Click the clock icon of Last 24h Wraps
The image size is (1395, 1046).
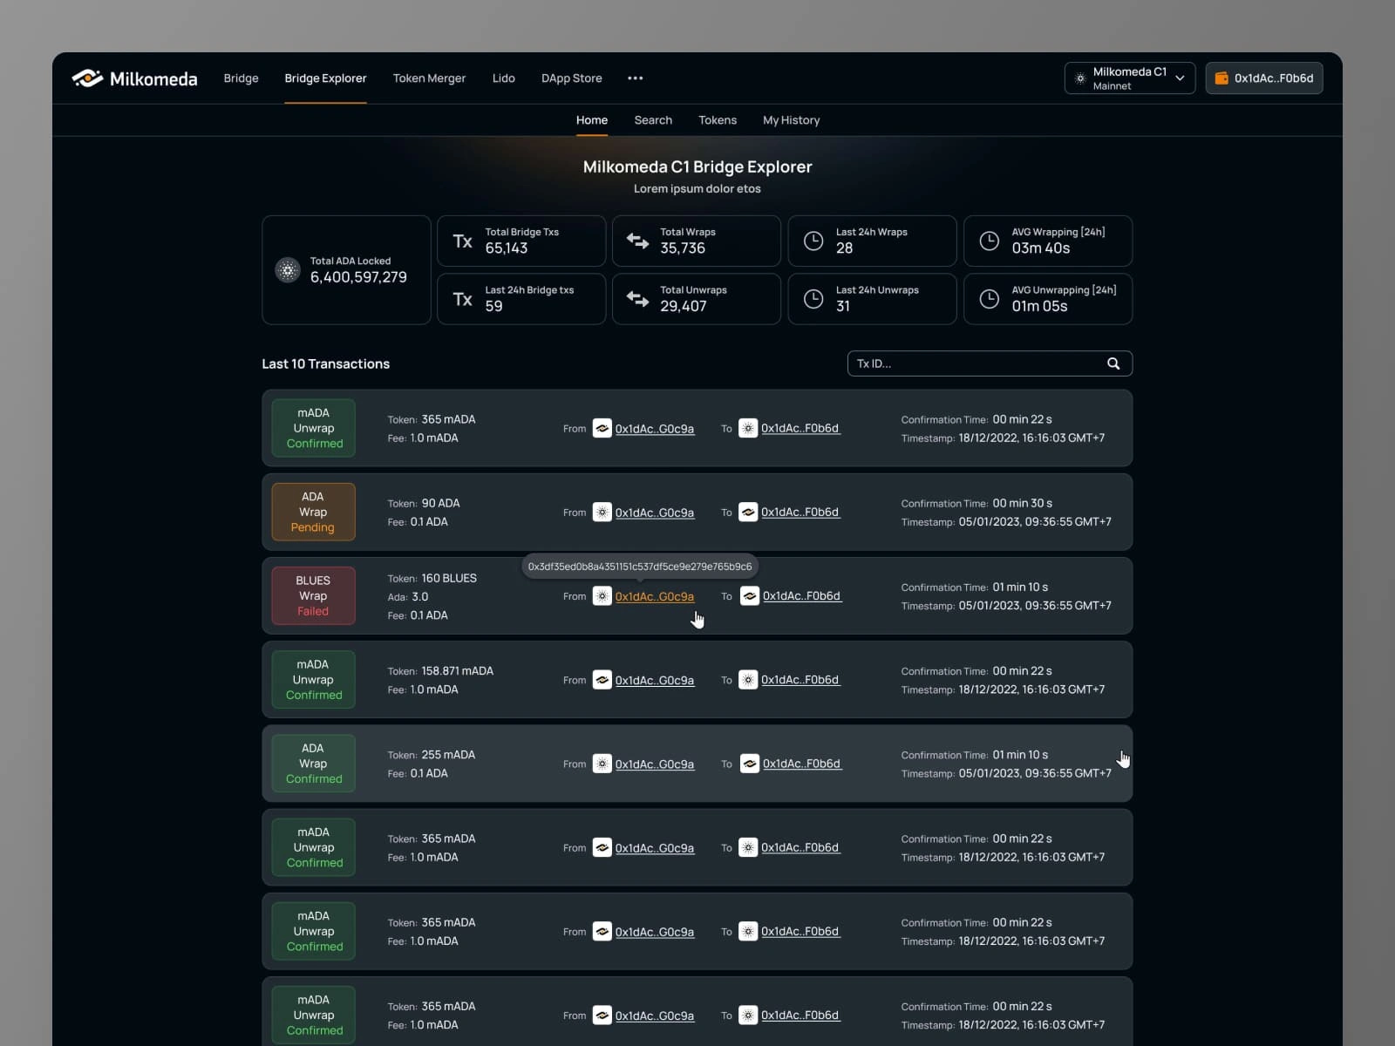tap(813, 241)
